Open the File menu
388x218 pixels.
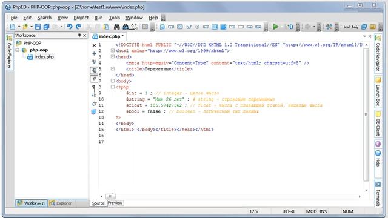pyautogui.click(x=14, y=18)
